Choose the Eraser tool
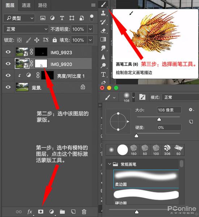 [103, 31]
